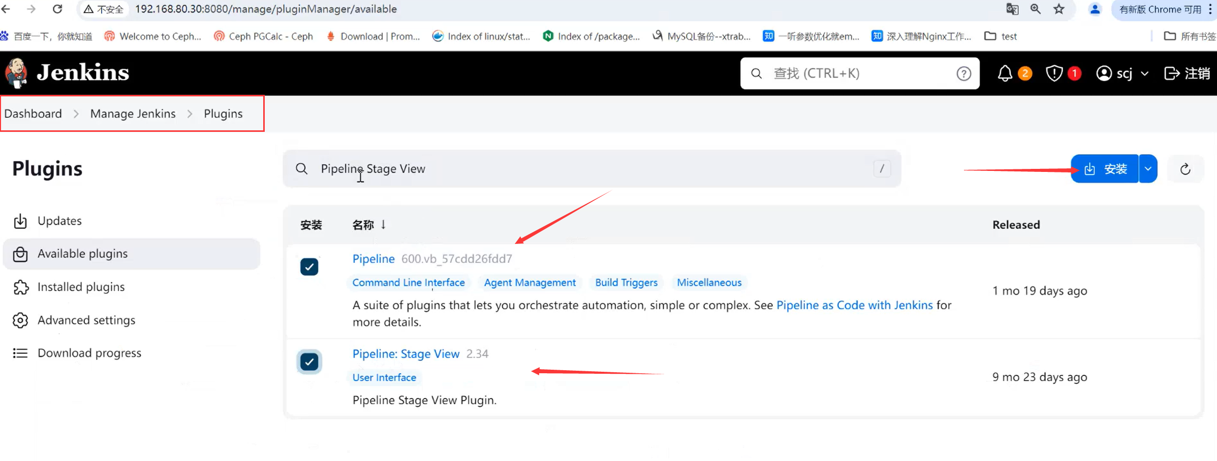Click the 注销 logout button
1217x461 pixels.
pos(1187,74)
